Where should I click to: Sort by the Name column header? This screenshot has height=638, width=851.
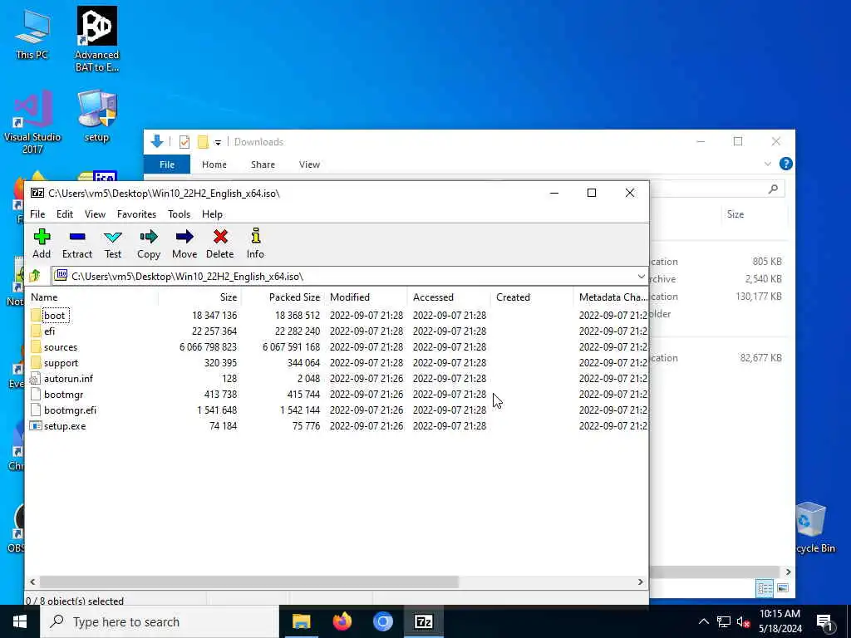pos(93,297)
